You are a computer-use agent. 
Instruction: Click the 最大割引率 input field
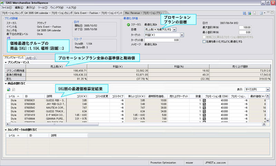[245, 28]
